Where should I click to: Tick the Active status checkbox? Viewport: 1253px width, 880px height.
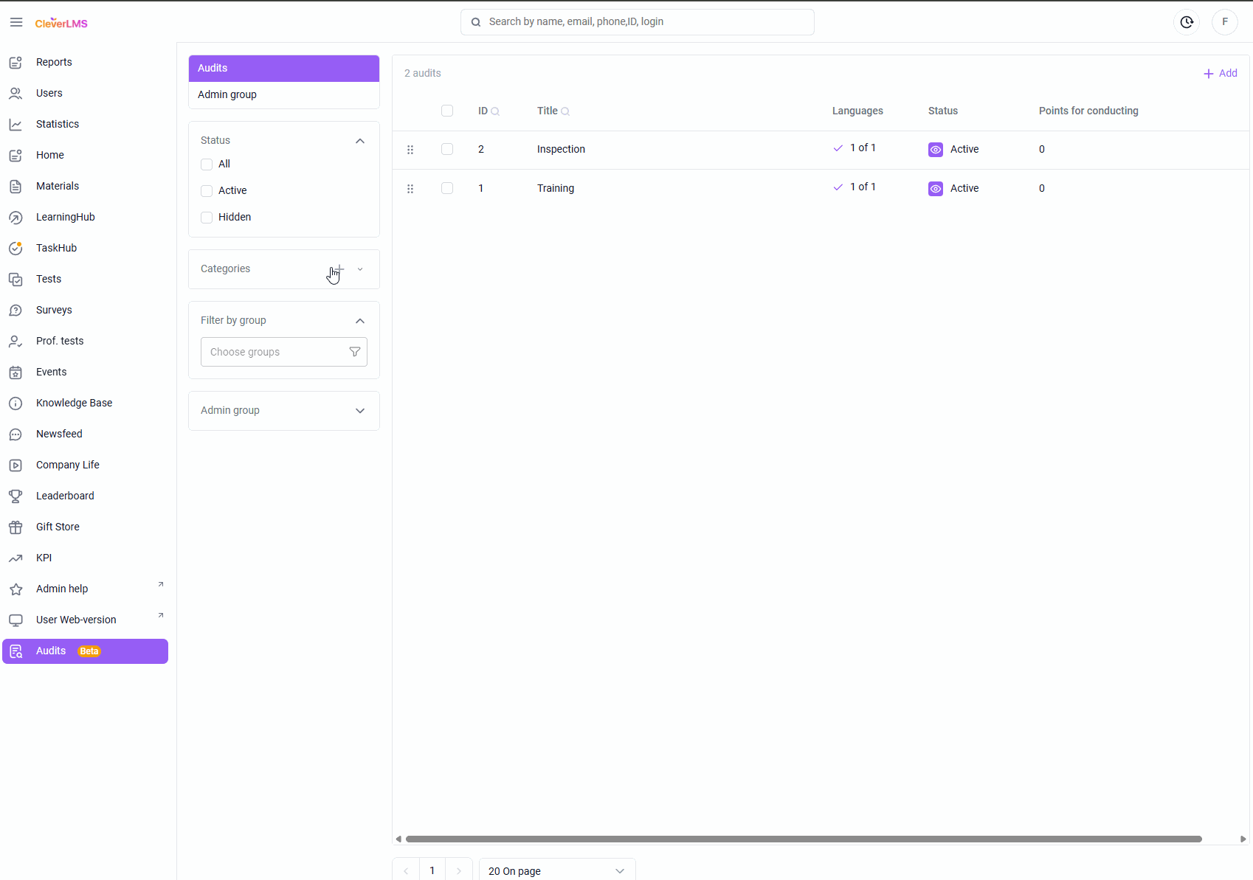pyautogui.click(x=207, y=191)
